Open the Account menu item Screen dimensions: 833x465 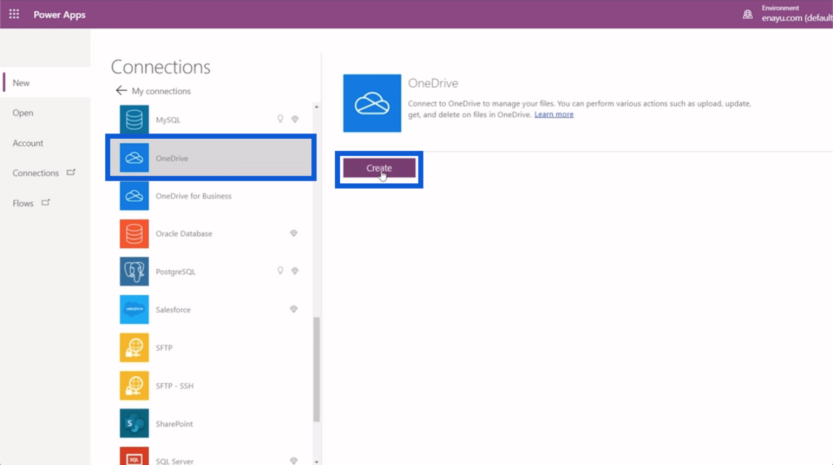(28, 143)
